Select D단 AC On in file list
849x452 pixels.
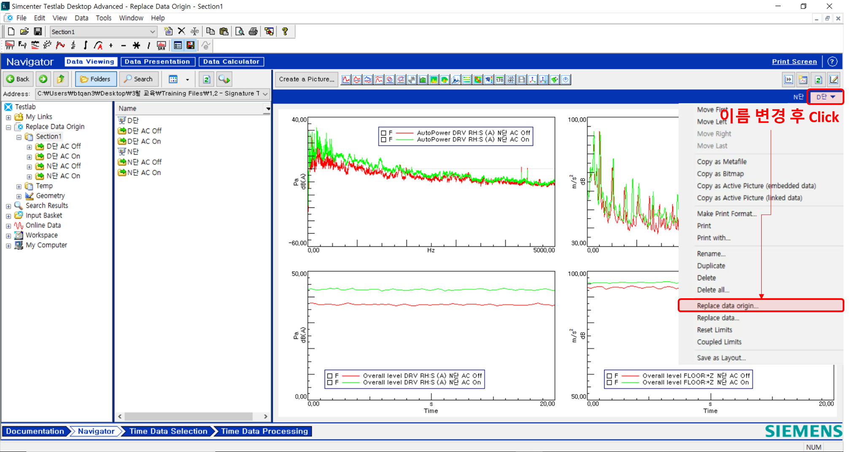click(x=144, y=142)
